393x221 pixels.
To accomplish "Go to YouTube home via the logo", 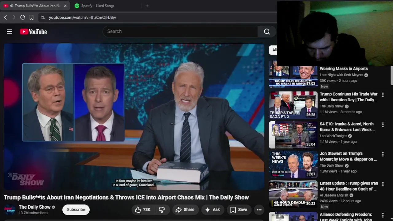I will pyautogui.click(x=33, y=32).
